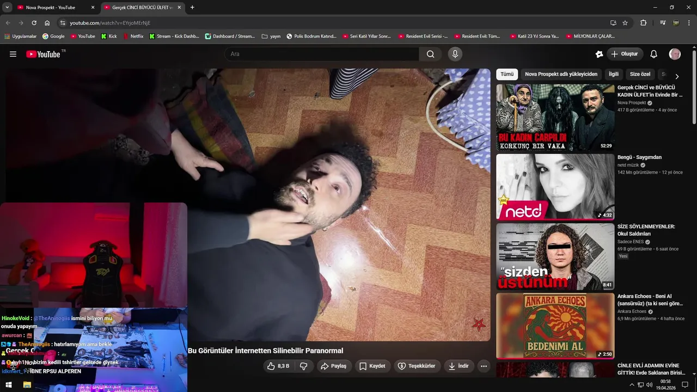Click the page vertical scrollbar
This screenshot has width=697, height=392.
coord(694,87)
